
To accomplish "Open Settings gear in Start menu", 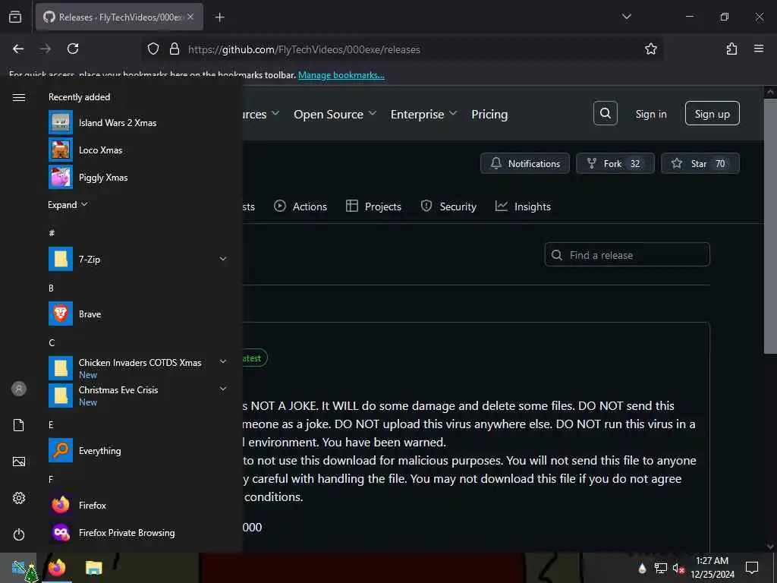I will [19, 498].
